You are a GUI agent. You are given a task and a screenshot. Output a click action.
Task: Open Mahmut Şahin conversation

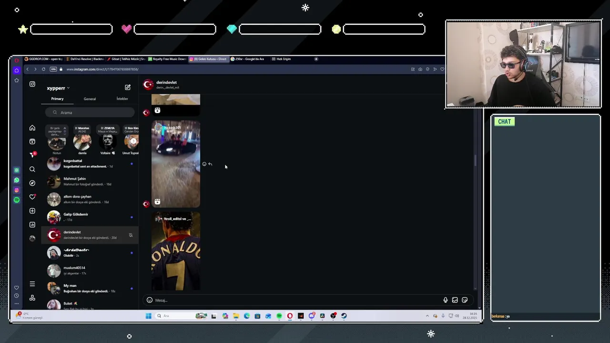coord(90,182)
